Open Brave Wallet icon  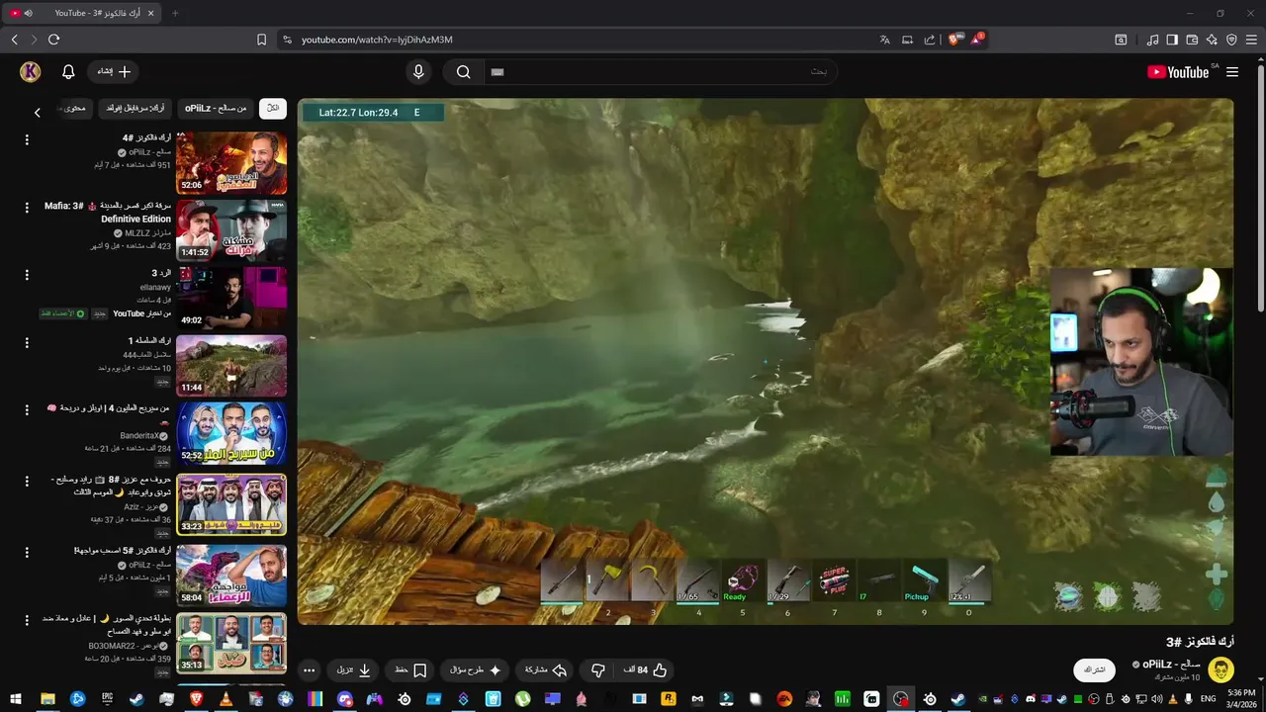click(x=1192, y=40)
